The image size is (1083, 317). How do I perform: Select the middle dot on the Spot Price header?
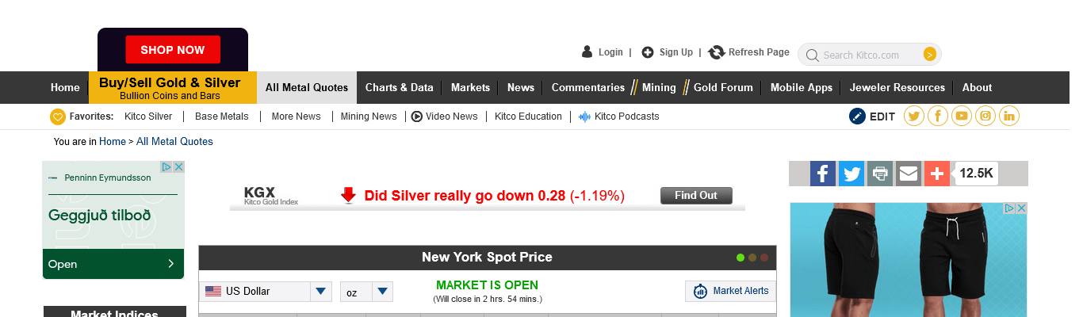(752, 258)
